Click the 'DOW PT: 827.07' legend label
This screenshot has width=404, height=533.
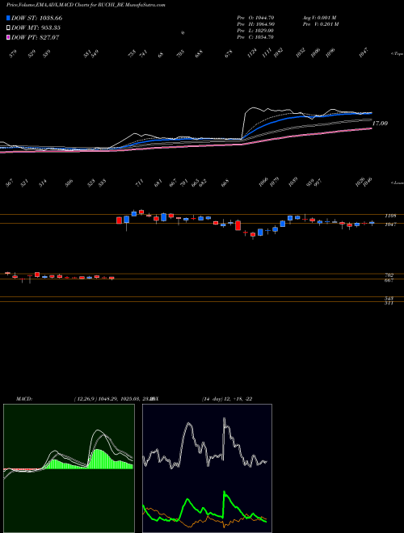[x=35, y=37]
